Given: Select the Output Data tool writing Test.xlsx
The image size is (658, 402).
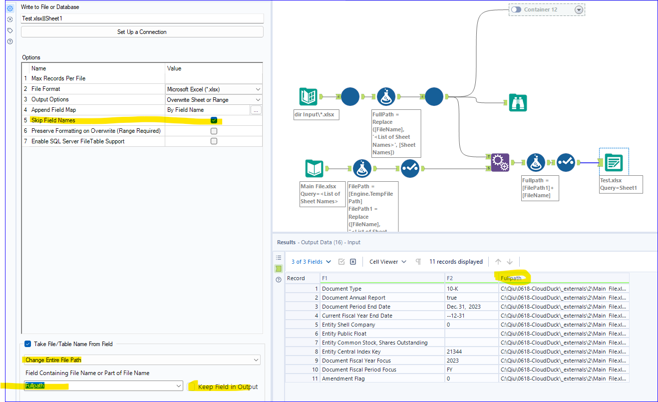Looking at the screenshot, I should point(614,162).
